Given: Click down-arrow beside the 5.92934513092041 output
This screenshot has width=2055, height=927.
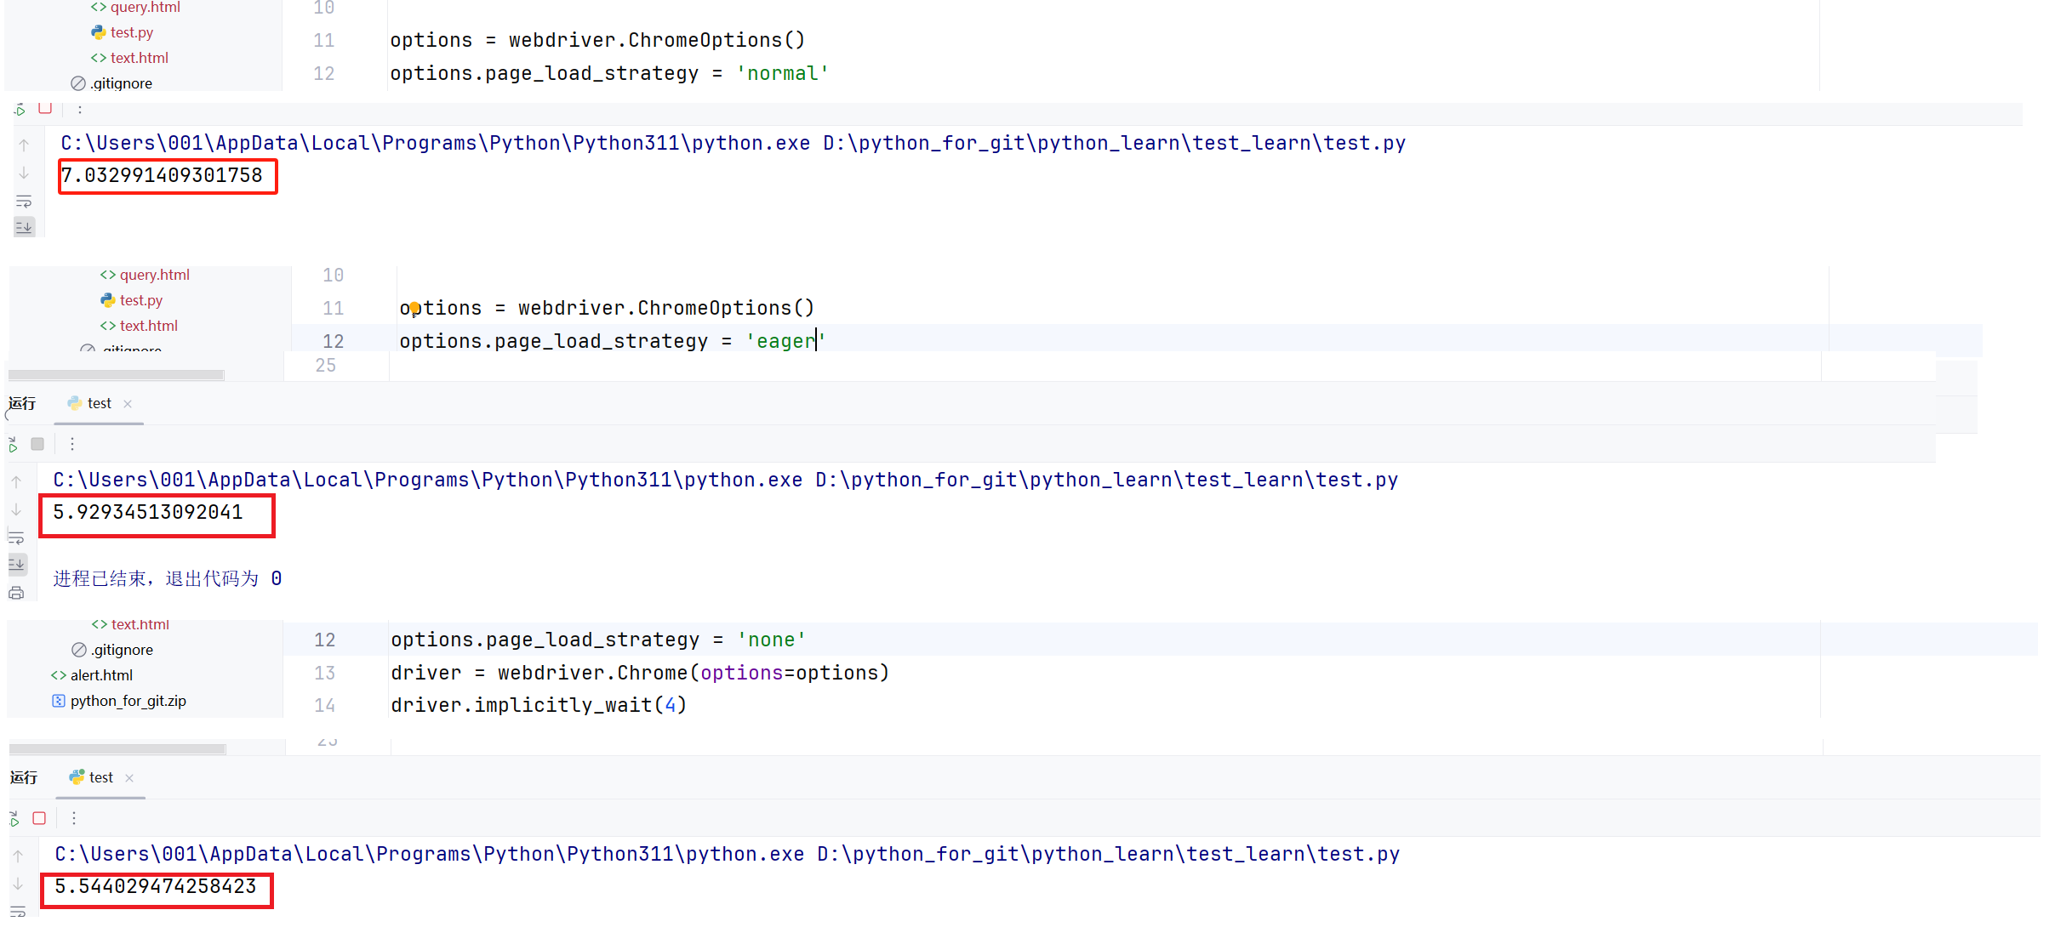Looking at the screenshot, I should 16,510.
